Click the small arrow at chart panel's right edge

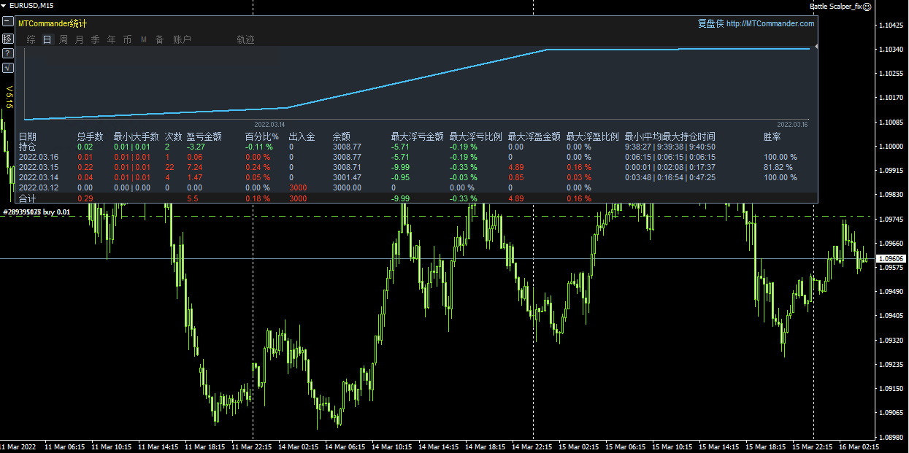pyautogui.click(x=816, y=47)
